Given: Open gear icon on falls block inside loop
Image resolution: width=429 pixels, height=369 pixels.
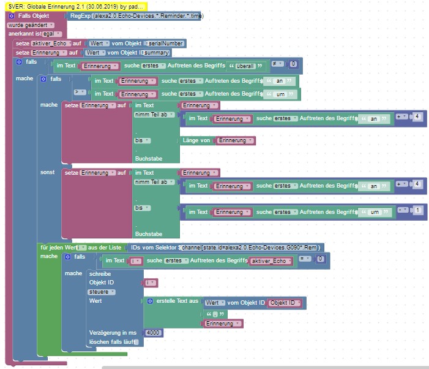Looking at the screenshot, I should (x=68, y=256).
